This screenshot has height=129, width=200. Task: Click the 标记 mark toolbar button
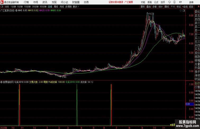[x=179, y=7]
